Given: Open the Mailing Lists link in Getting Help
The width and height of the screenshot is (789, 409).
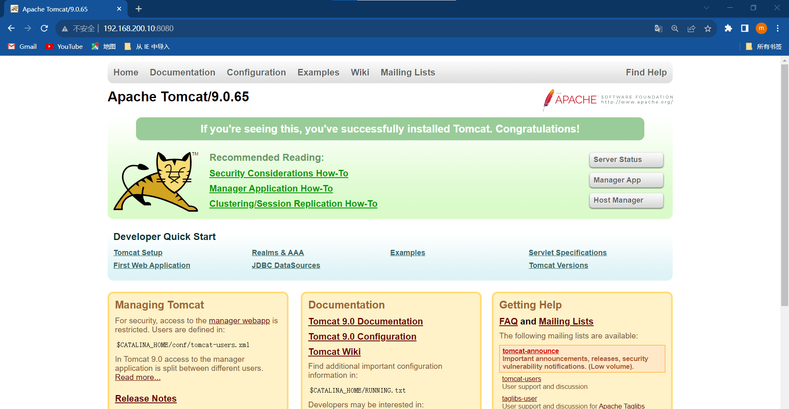Looking at the screenshot, I should coord(566,321).
